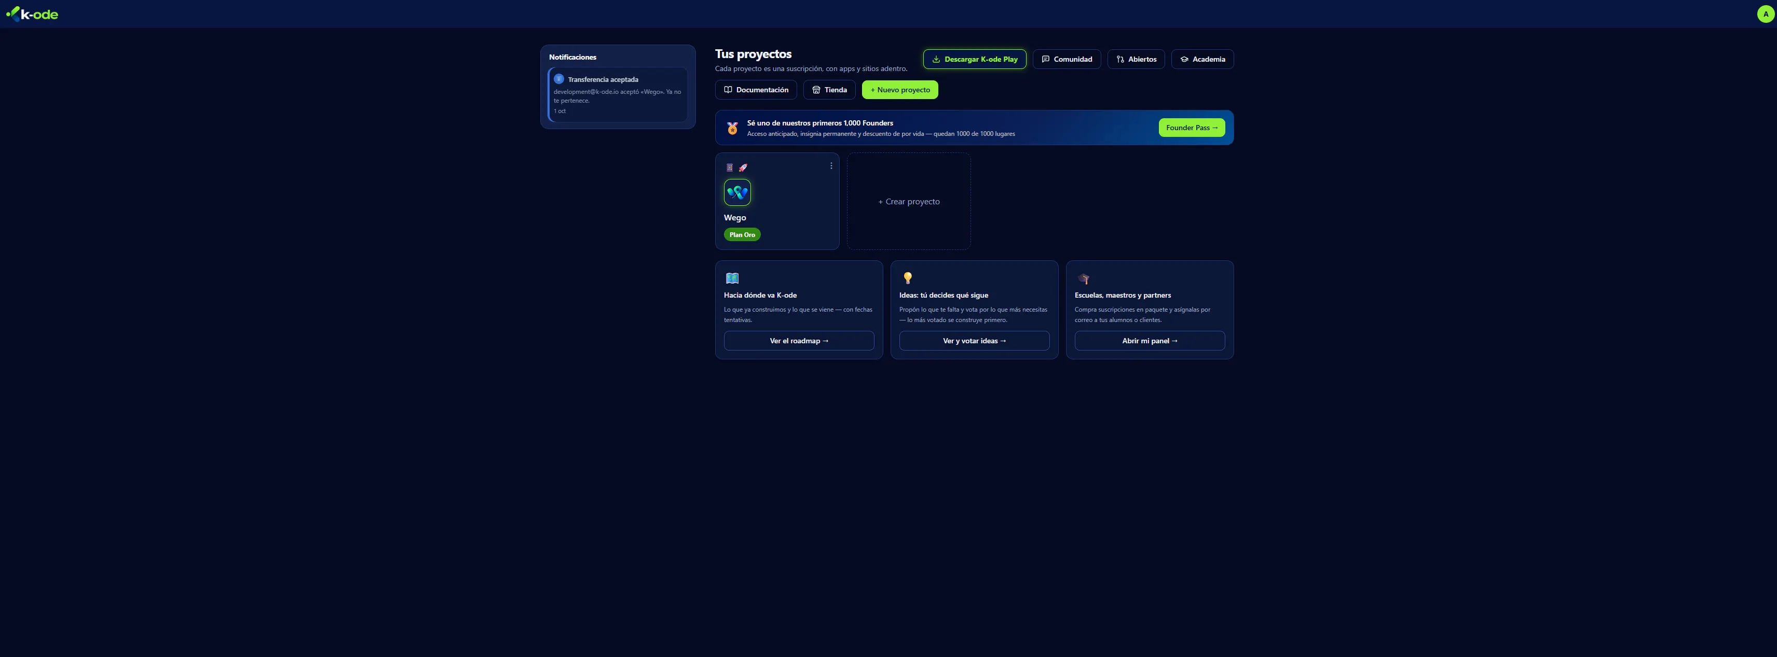The image size is (1777, 657).
Task: Open the Comunidad section
Action: 1067,59
